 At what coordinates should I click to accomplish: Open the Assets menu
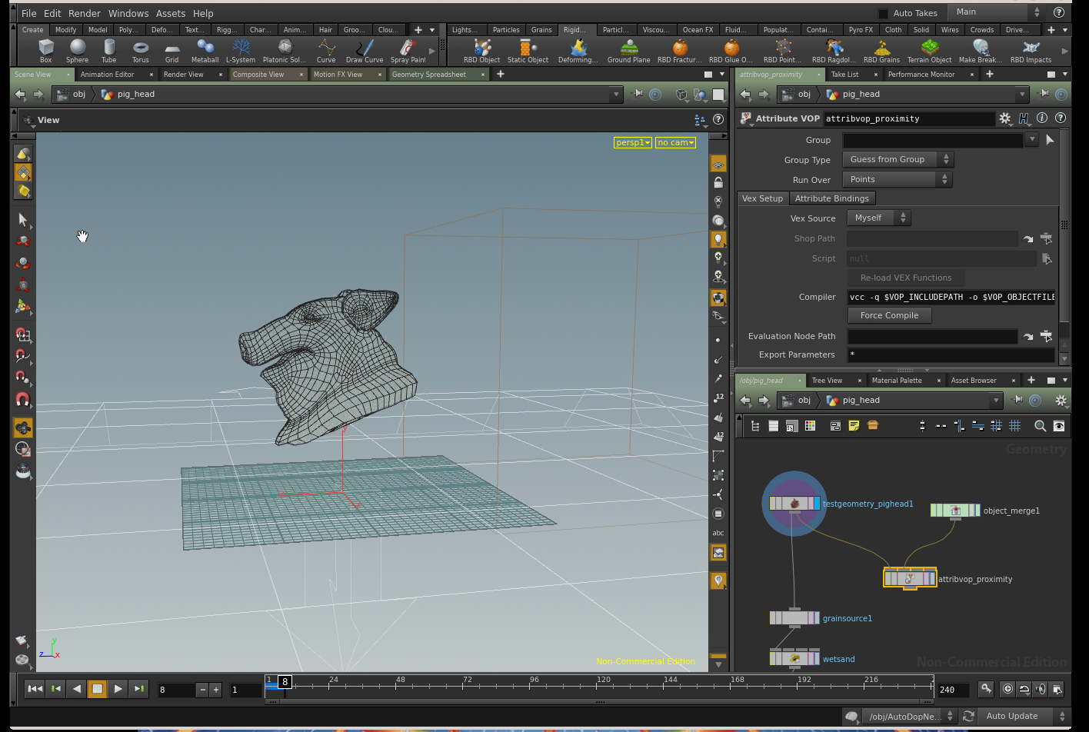(171, 13)
